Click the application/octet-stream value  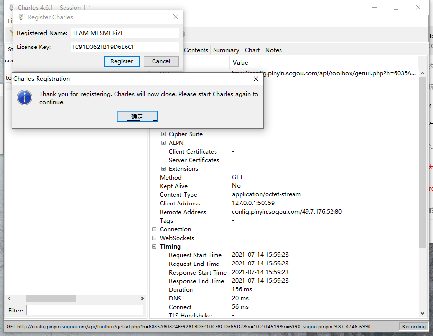[266, 194]
